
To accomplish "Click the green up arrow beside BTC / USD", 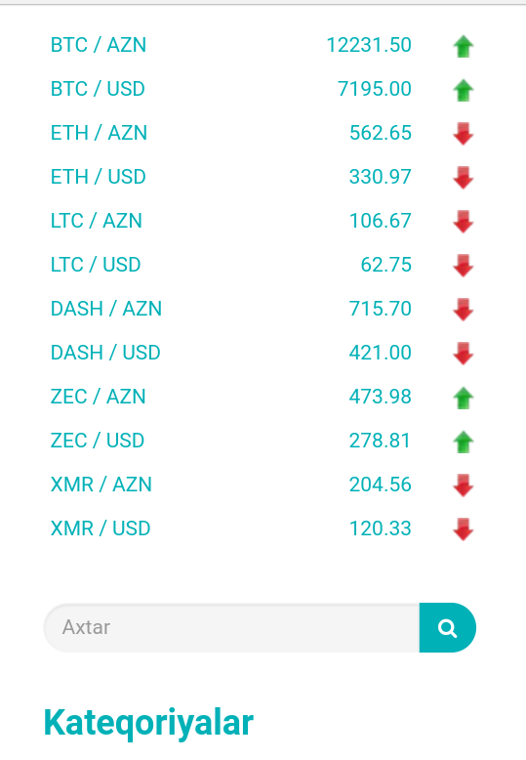I will click(x=463, y=91).
